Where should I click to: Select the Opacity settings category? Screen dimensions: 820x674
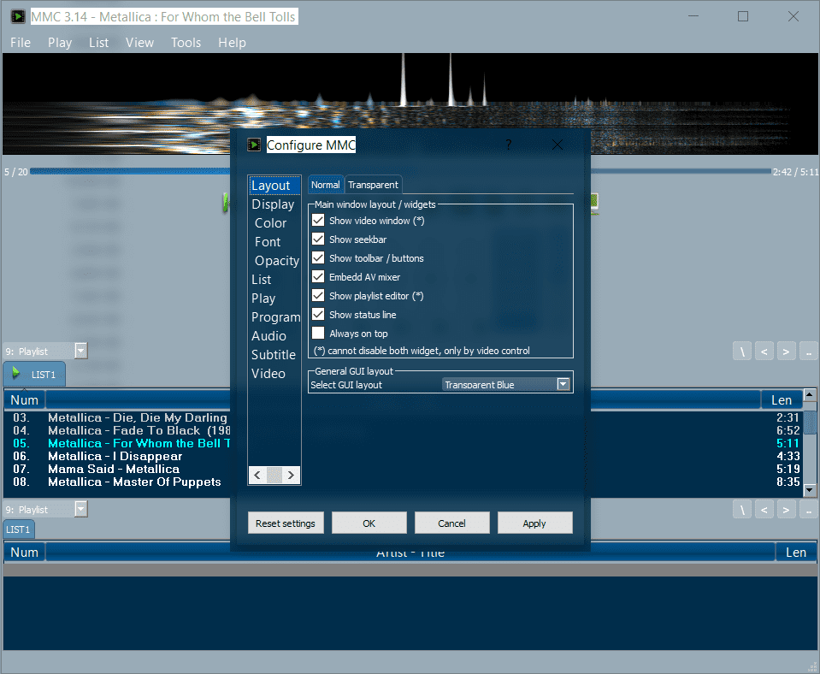(x=274, y=261)
